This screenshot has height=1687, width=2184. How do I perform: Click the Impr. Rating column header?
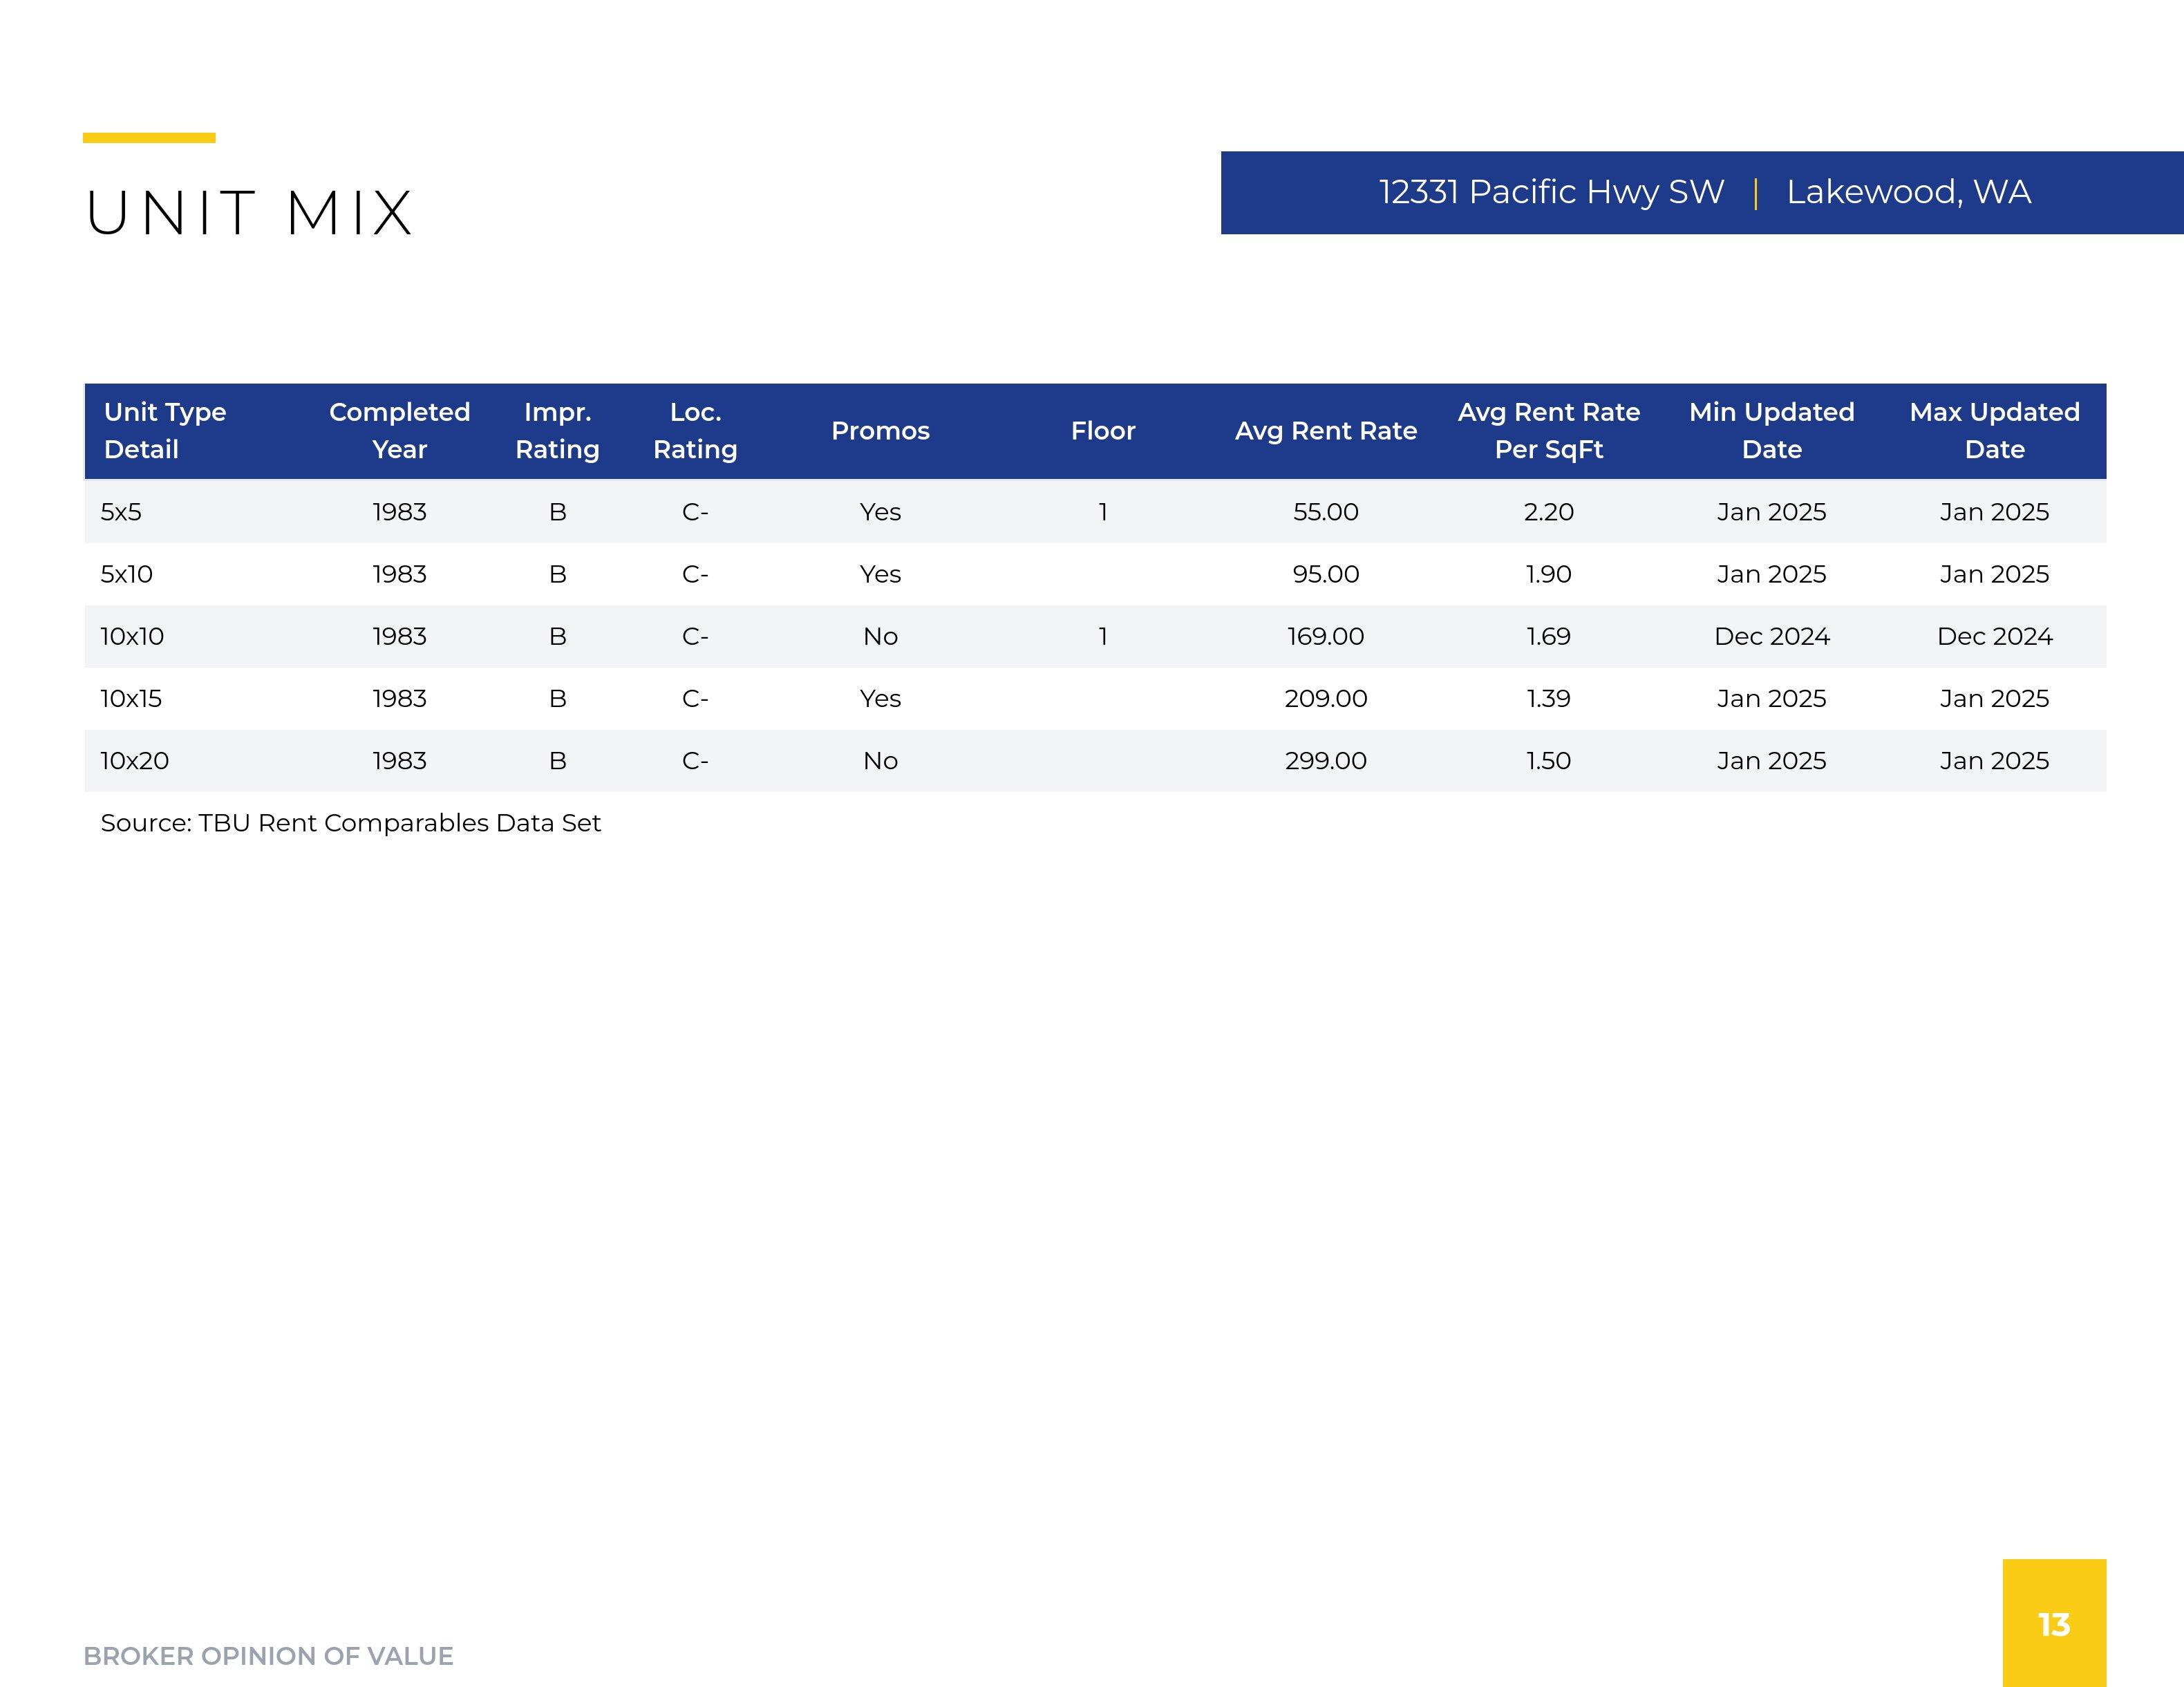557,430
